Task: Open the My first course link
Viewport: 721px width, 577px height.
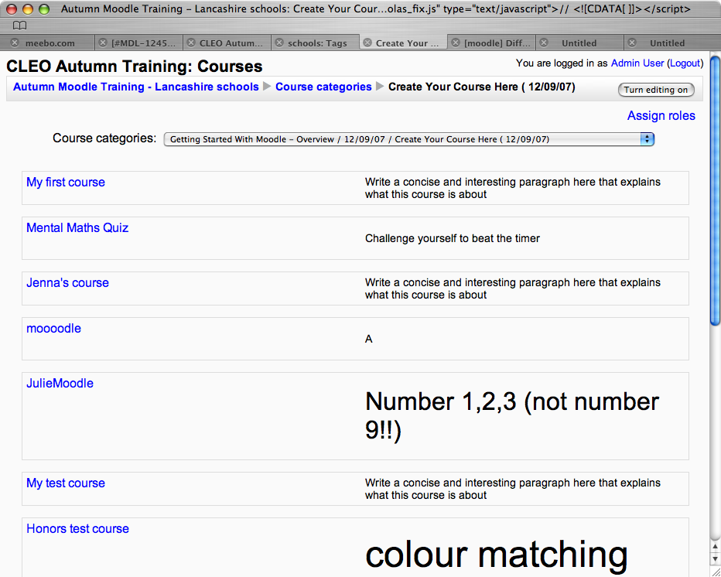Action: pos(66,182)
